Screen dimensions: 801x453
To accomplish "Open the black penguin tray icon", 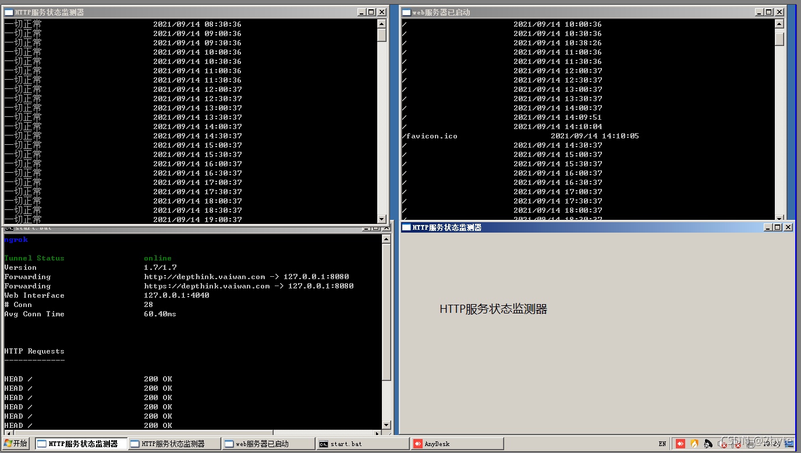I will pos(708,444).
